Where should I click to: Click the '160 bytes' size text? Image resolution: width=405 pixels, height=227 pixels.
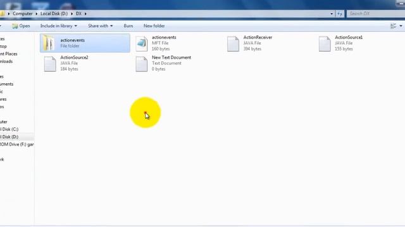[161, 49]
